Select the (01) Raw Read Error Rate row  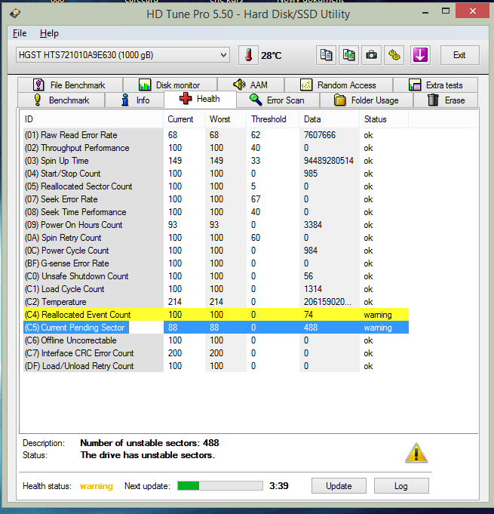[216, 135]
